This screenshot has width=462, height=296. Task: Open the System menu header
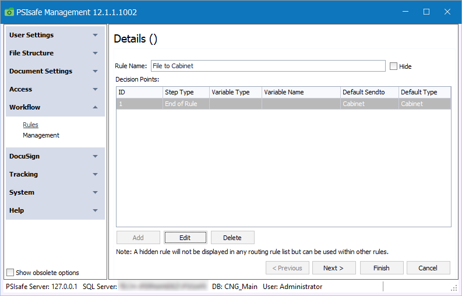click(55, 192)
